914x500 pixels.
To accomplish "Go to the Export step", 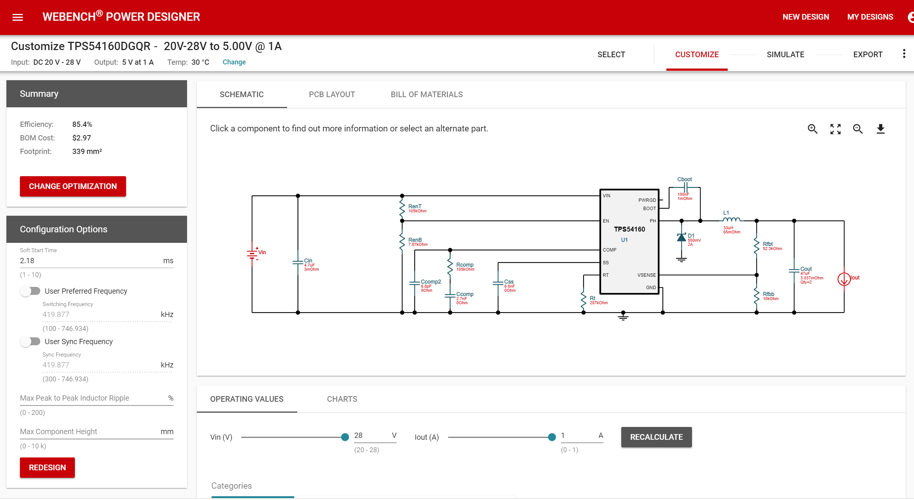I will pos(868,55).
